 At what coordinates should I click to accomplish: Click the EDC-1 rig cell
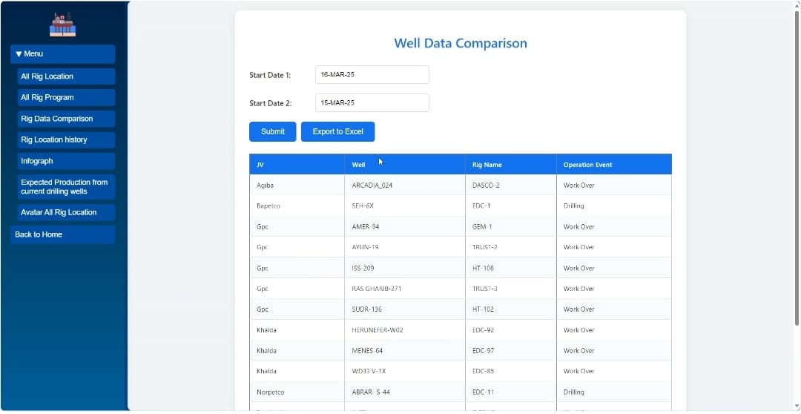[511, 206]
